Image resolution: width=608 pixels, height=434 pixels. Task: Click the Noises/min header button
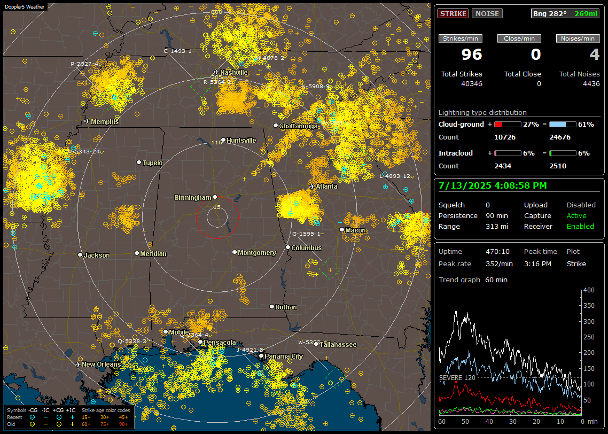pyautogui.click(x=578, y=38)
